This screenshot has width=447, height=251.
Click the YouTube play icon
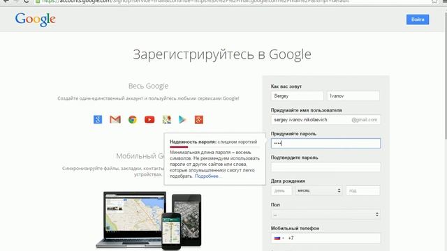[149, 119]
